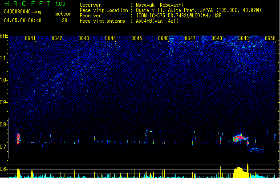
Task: Click the 0644 time marker
Action: (x=110, y=38)
